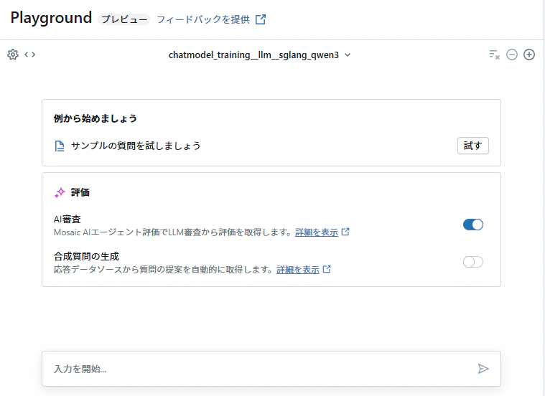Click the external link icon beside フィードバックを提供
Viewport: 545px width, 396px height.
(261, 19)
